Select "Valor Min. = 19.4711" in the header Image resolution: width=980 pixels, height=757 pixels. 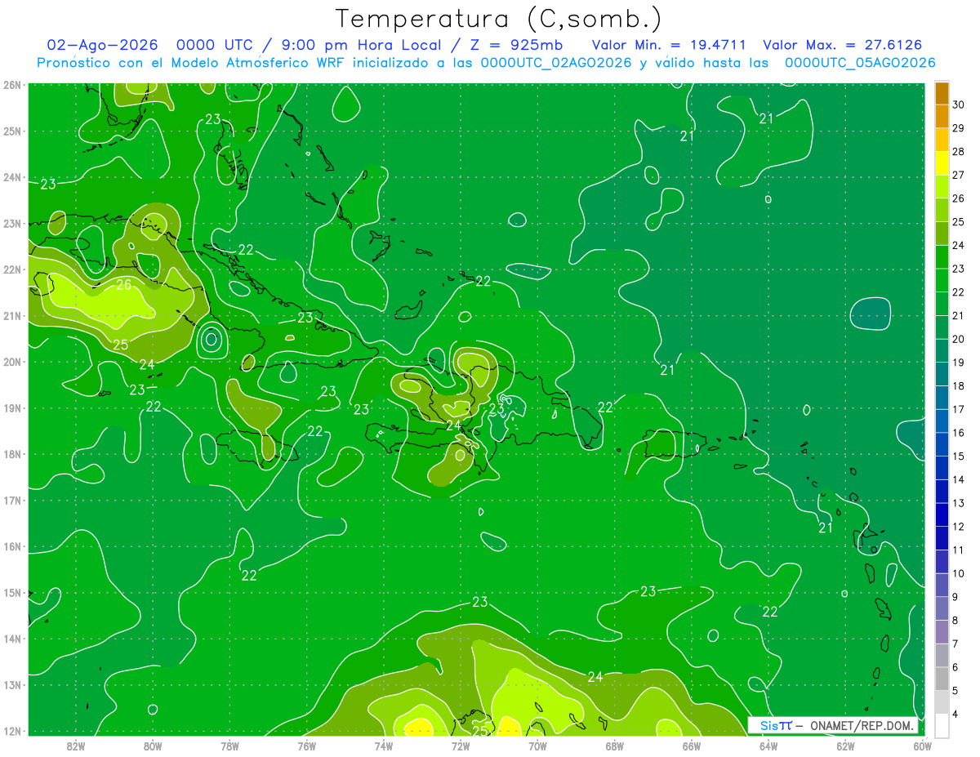pos(669,45)
